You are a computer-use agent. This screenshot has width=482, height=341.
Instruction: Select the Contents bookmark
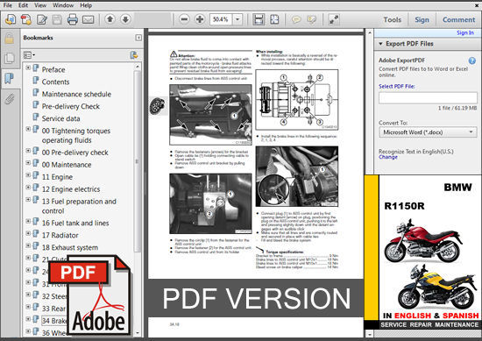55,82
